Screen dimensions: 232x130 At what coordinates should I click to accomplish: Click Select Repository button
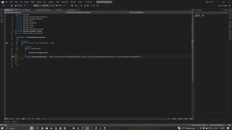click(x=218, y=125)
